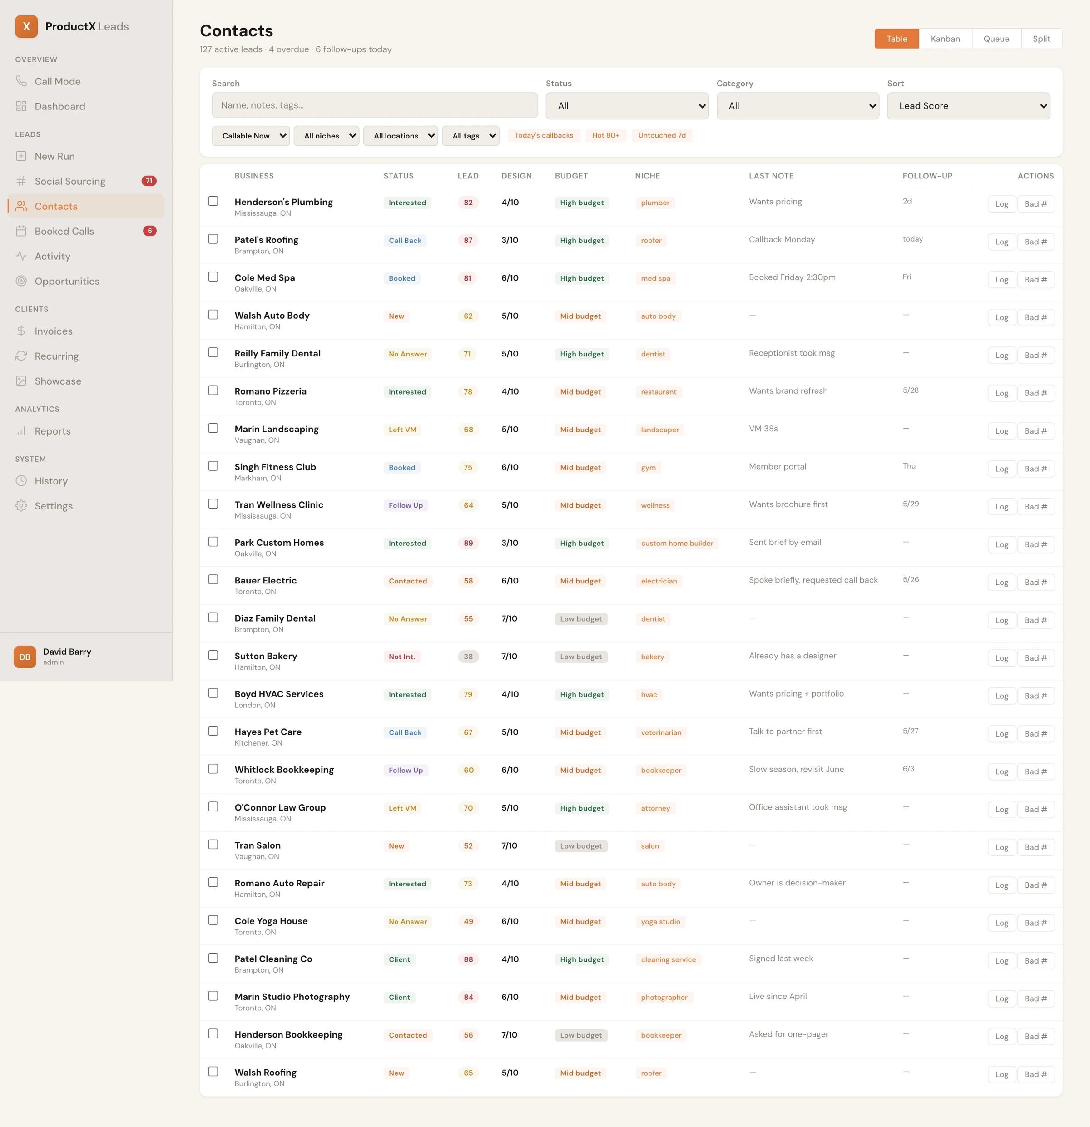Click the lead score 89 badge

(468, 544)
